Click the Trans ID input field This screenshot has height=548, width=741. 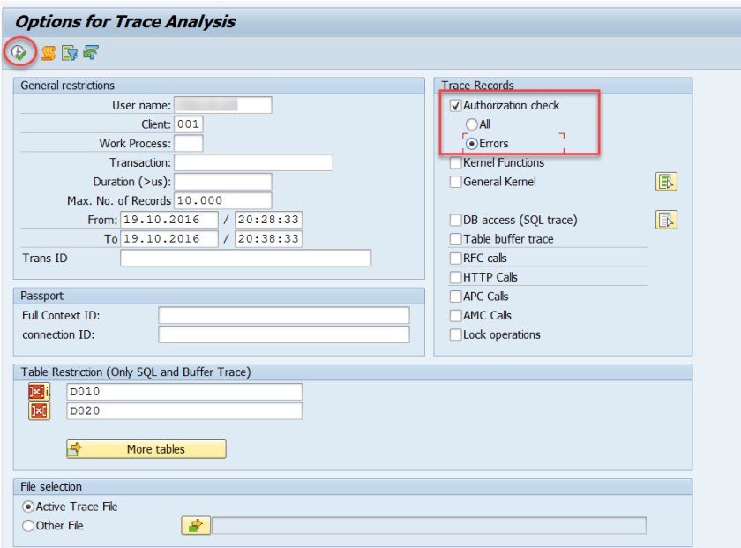[x=246, y=259]
